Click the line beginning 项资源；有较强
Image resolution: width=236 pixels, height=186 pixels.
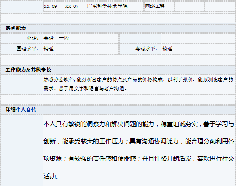point(139,158)
